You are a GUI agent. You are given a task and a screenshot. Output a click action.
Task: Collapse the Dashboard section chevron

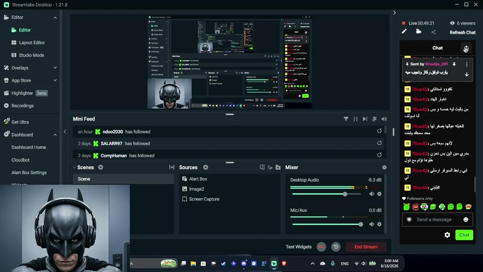click(55, 135)
